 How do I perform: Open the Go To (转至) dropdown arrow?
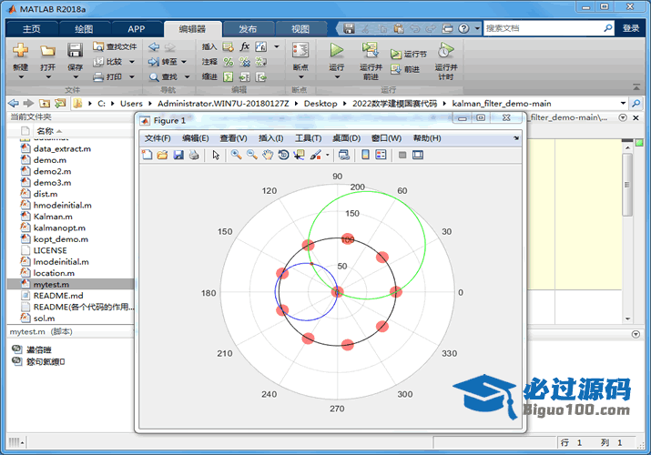[184, 62]
